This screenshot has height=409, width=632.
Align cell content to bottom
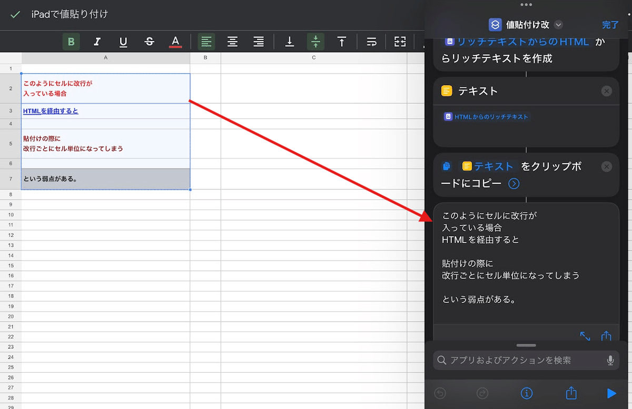(289, 42)
